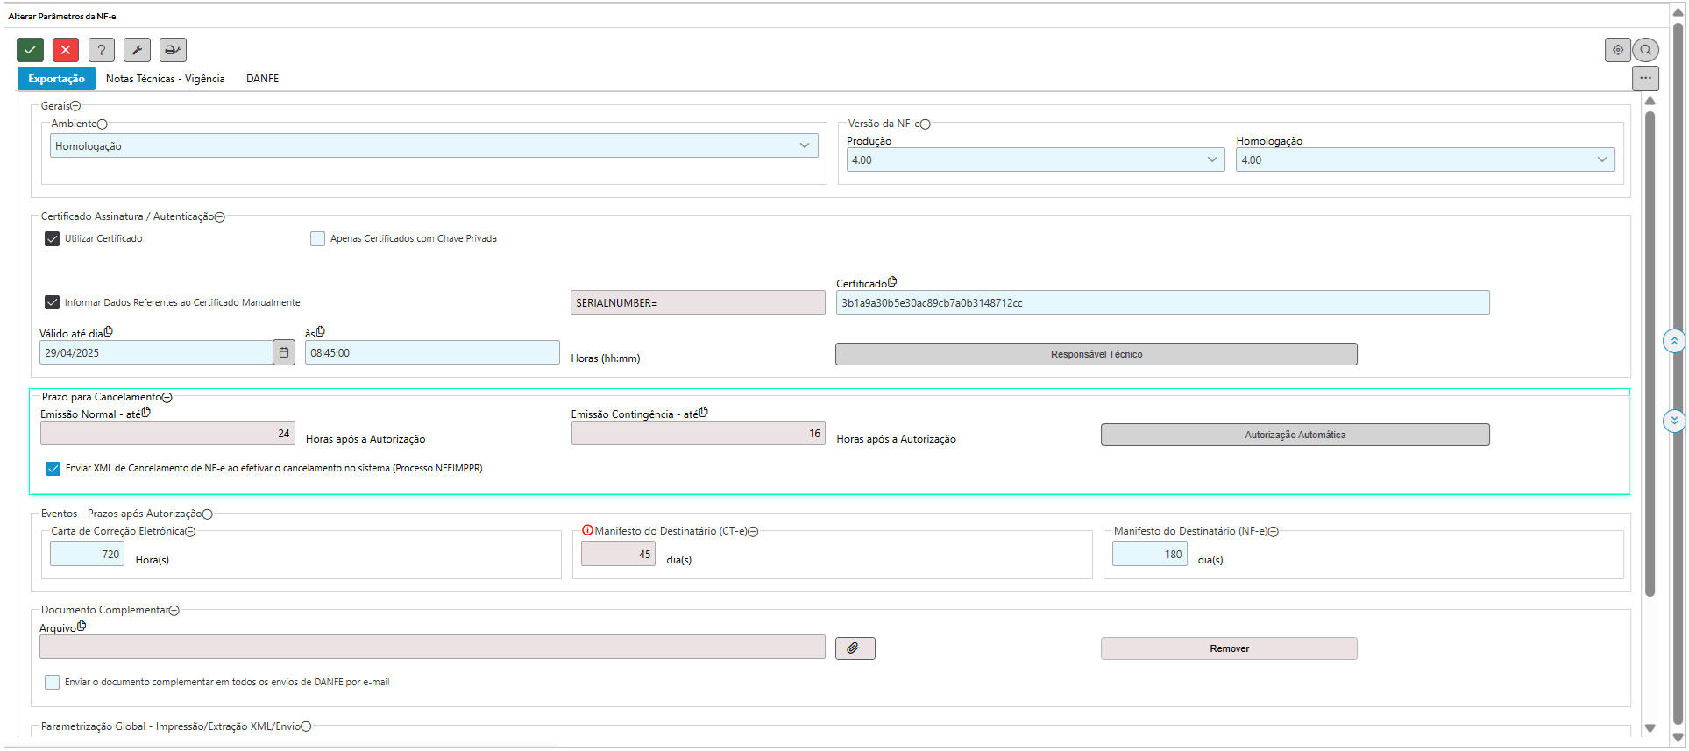This screenshot has width=1689, height=751.
Task: Enable Apenas Certificados com Chave Privada
Action: click(x=318, y=239)
